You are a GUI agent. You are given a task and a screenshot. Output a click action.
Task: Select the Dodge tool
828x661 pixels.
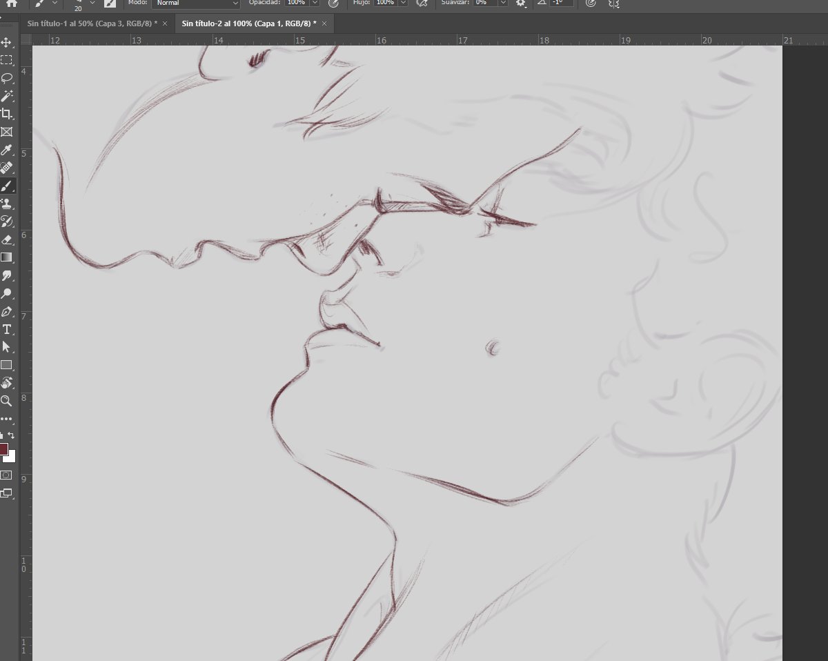coord(7,293)
